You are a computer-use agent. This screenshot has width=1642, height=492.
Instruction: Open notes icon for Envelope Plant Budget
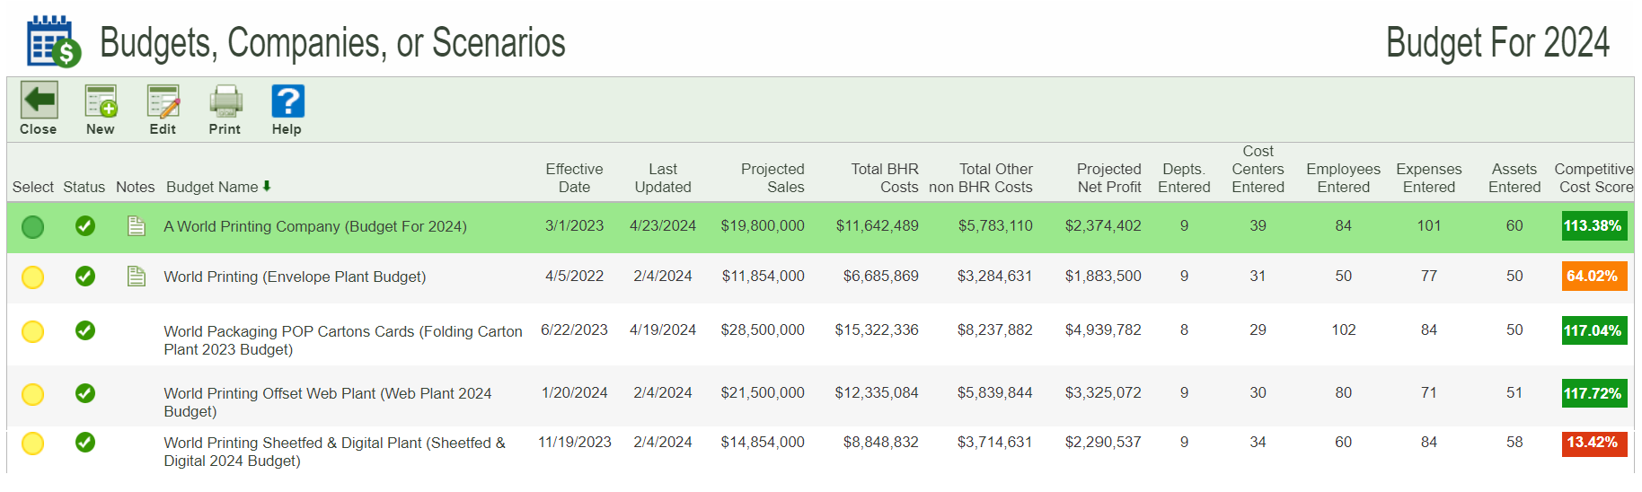pos(137,277)
